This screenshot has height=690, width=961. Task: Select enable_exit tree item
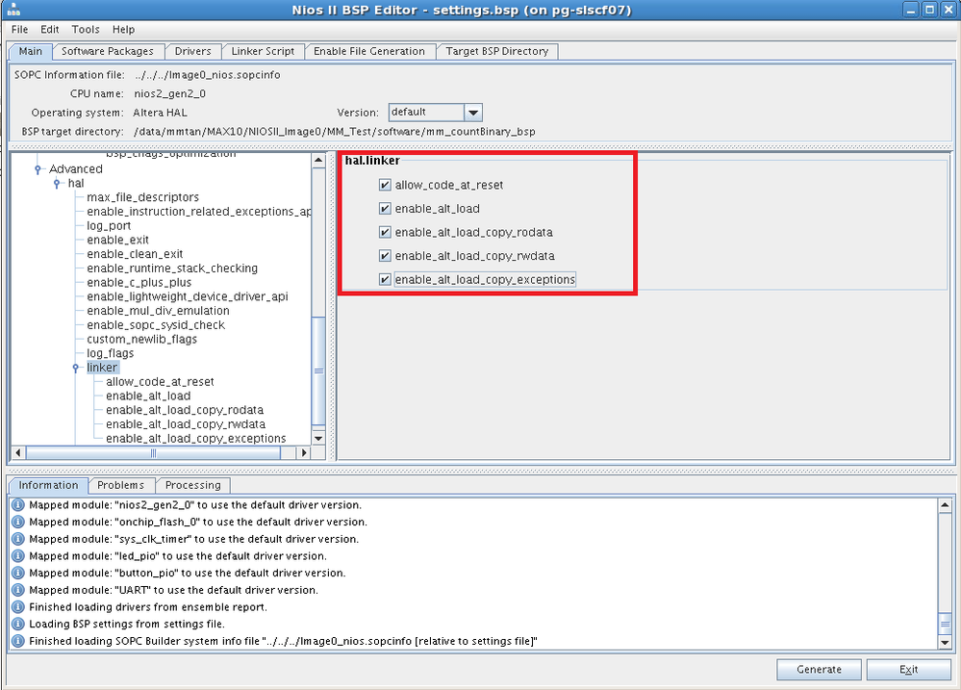[x=117, y=240]
